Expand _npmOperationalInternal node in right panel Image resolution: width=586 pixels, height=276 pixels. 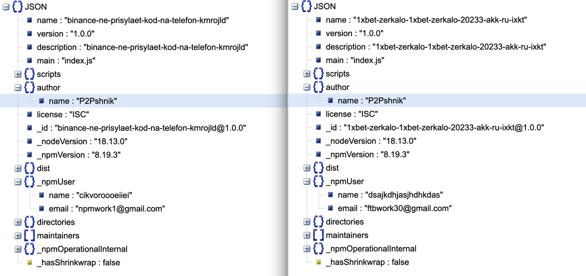(x=307, y=249)
